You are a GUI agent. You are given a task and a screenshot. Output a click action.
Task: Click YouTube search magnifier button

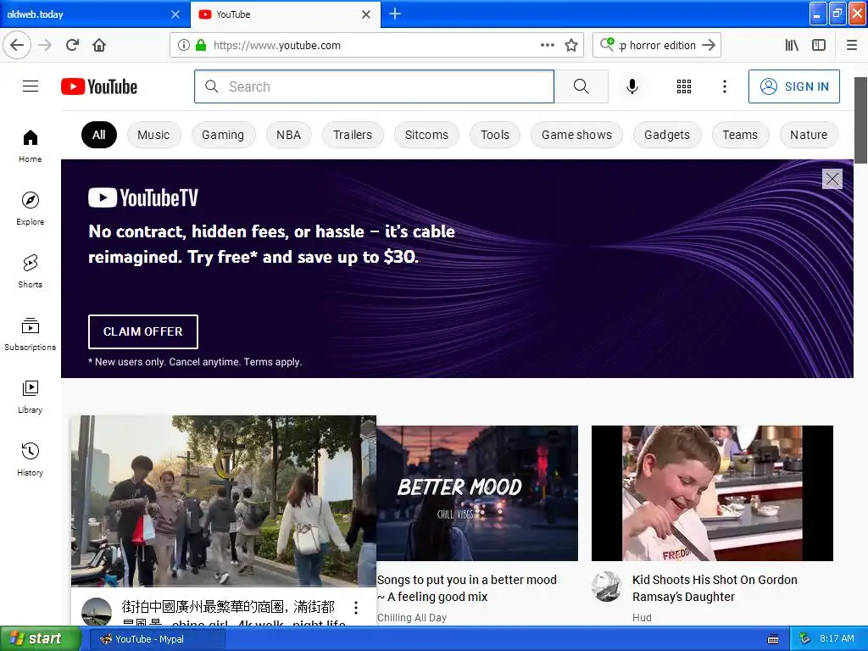(581, 86)
